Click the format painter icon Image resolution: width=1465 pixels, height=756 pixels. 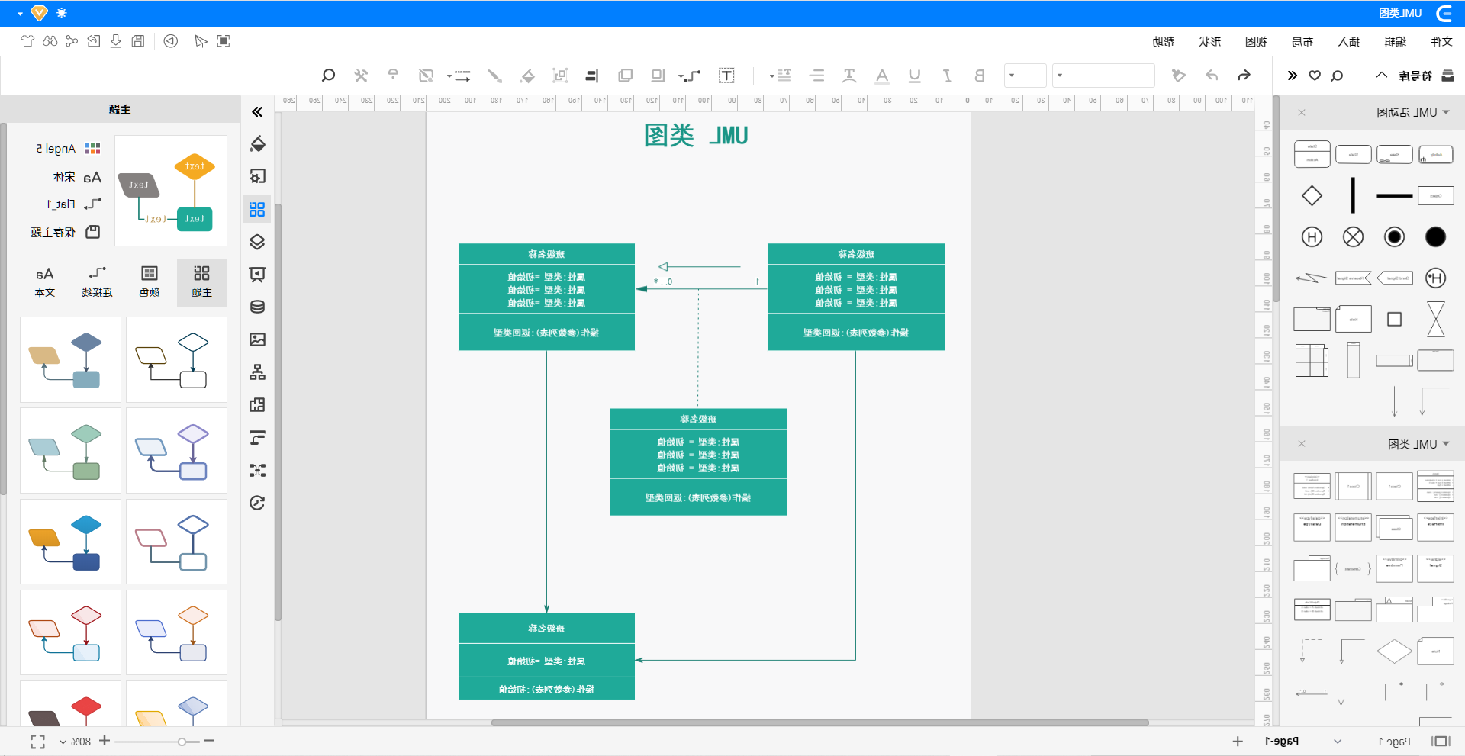(1178, 75)
